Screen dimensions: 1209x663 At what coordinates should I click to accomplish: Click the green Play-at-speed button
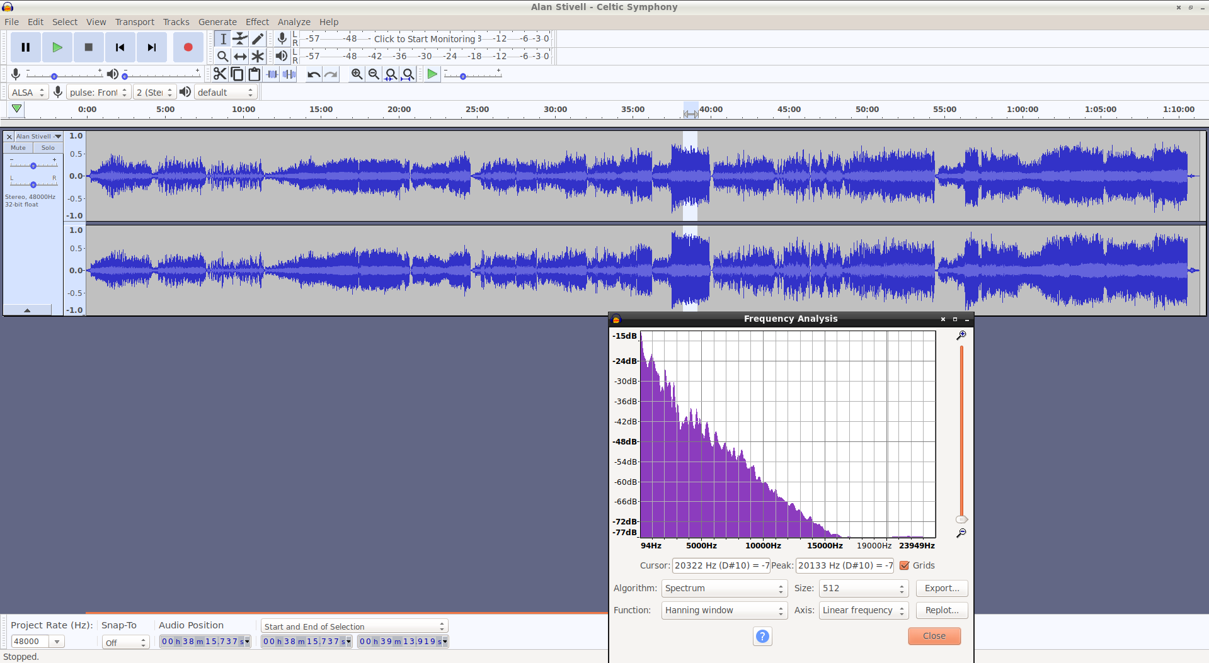click(x=432, y=74)
